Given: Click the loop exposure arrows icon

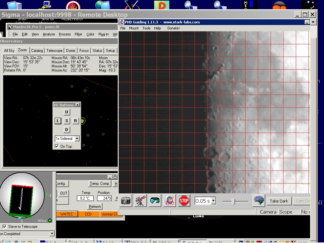Looking at the screenshot, I should point(155,201).
